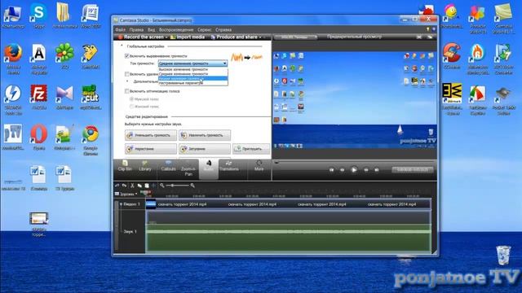Click the Record the screen button

[141, 37]
